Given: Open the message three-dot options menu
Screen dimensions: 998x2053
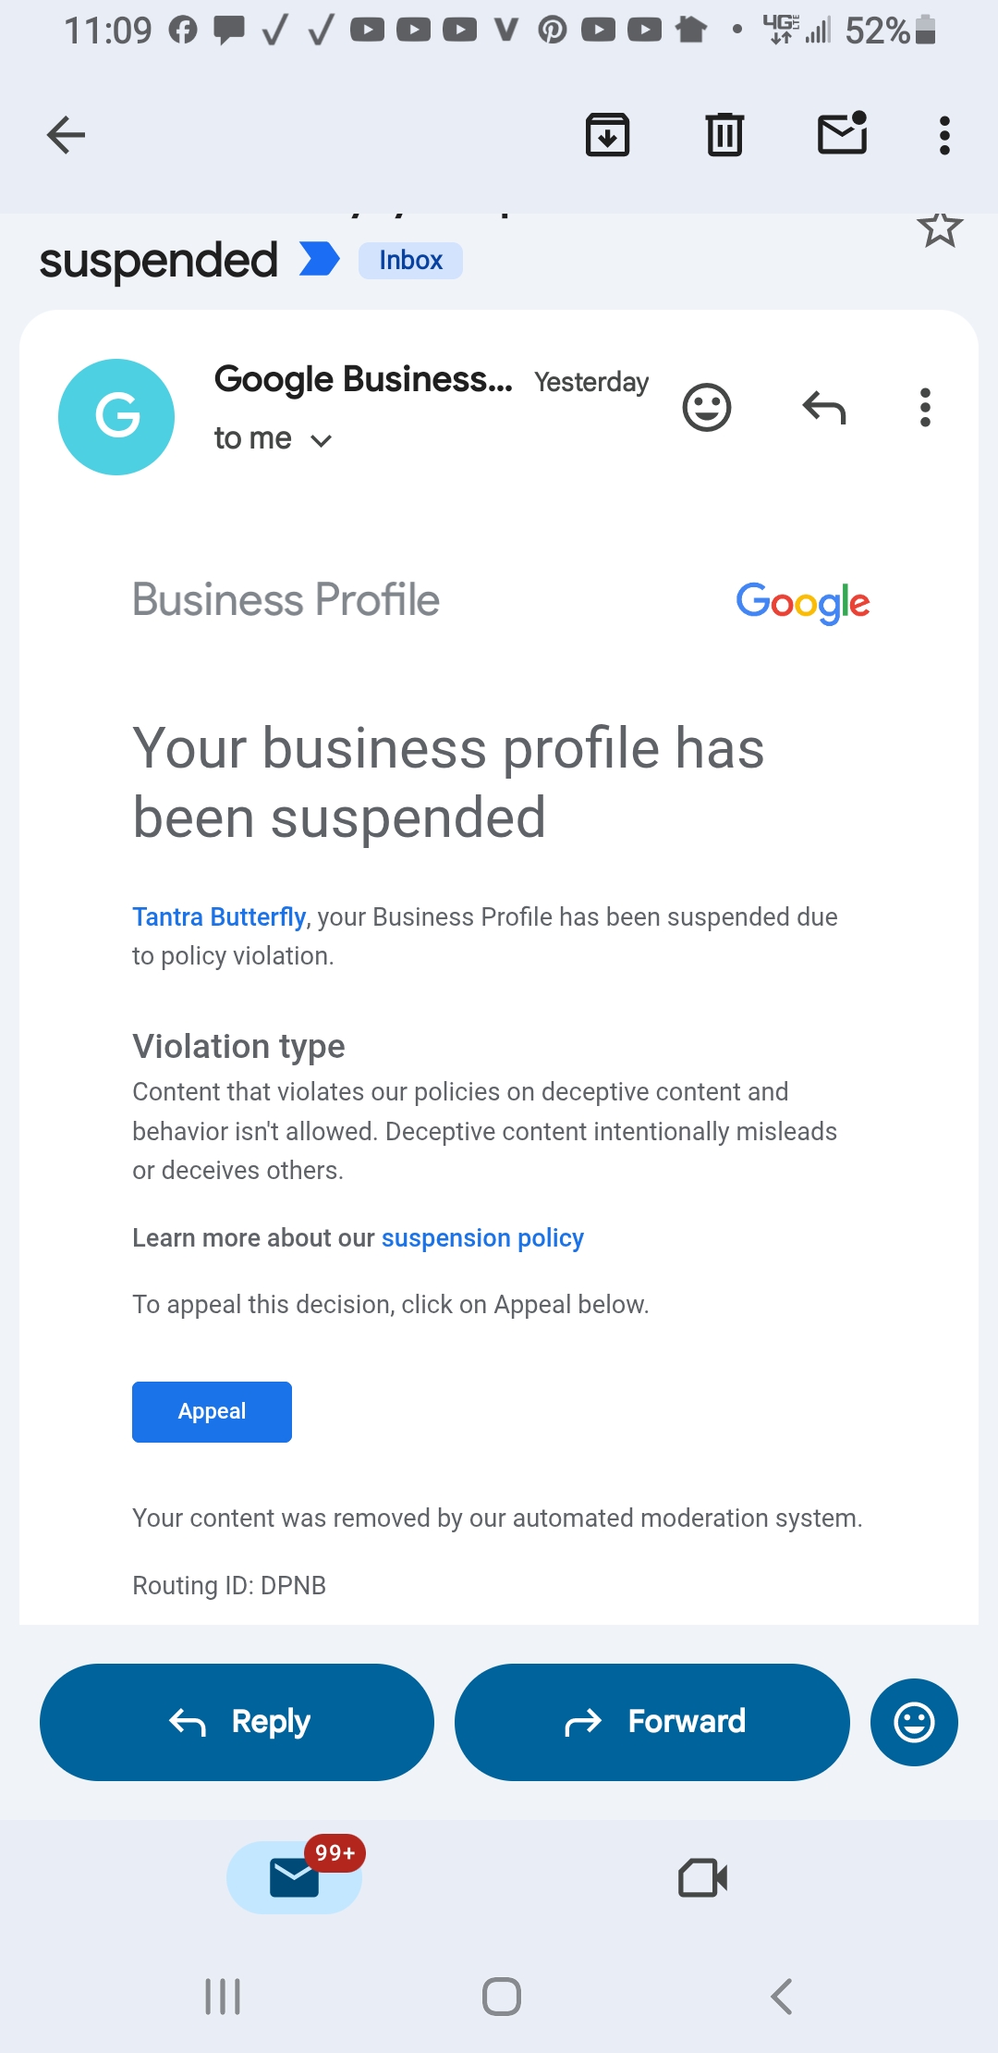Looking at the screenshot, I should (925, 407).
